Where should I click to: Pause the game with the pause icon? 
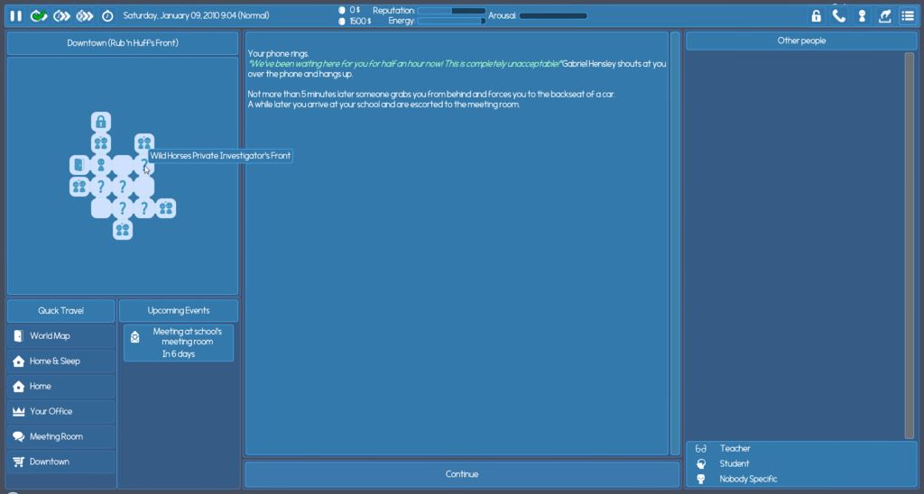pos(15,15)
